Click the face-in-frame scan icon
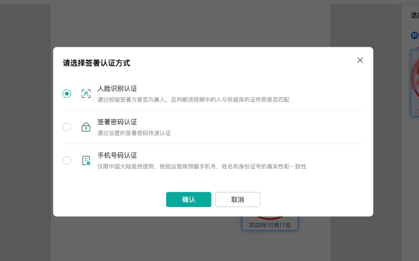 tap(86, 93)
